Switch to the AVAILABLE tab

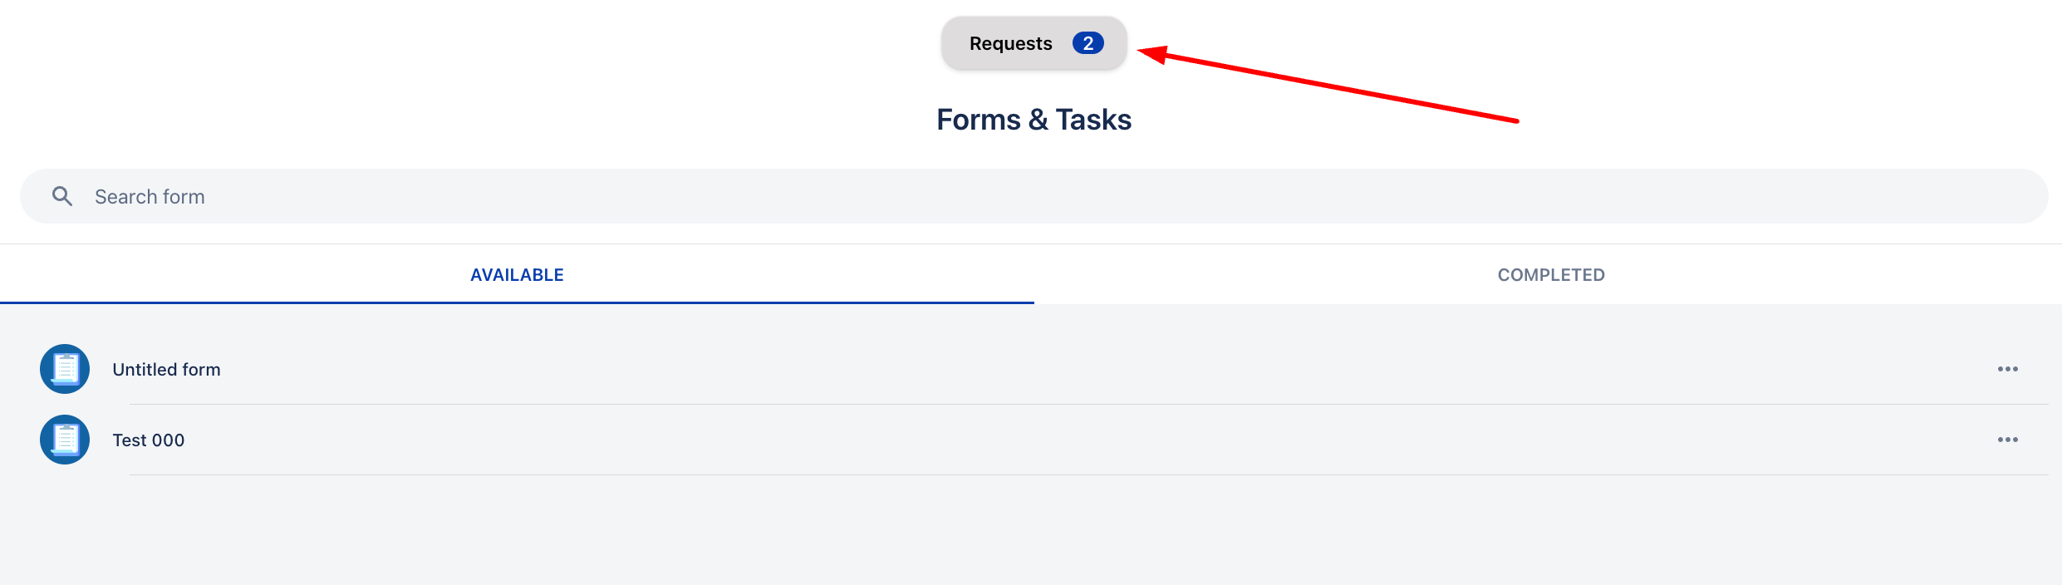pyautogui.click(x=517, y=275)
